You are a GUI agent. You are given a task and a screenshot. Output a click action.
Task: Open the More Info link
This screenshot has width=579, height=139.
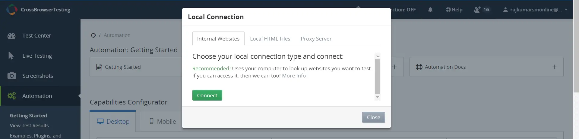pyautogui.click(x=294, y=76)
